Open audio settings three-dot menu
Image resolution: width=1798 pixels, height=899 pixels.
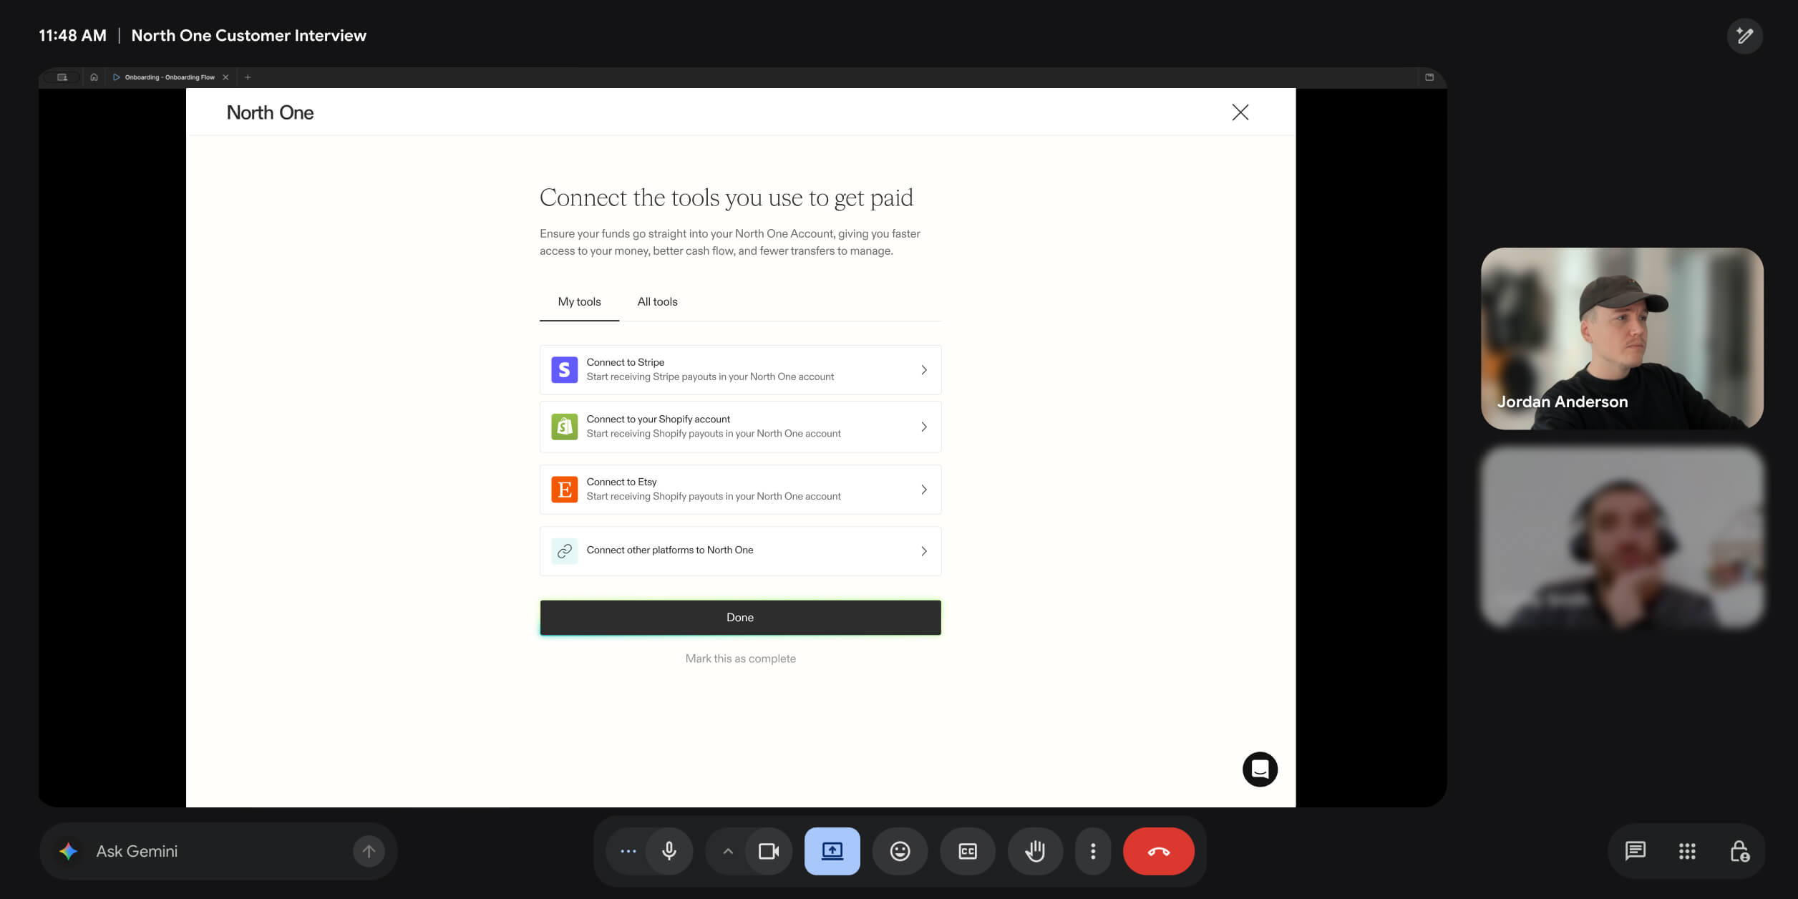pyautogui.click(x=628, y=851)
